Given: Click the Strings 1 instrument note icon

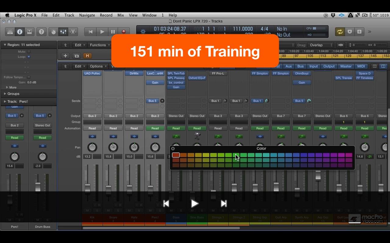Looking at the screenshot, I should coord(218,136).
